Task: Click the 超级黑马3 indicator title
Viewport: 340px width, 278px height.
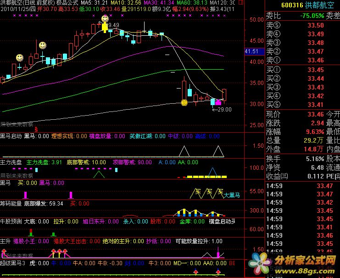Action: (x=13, y=263)
